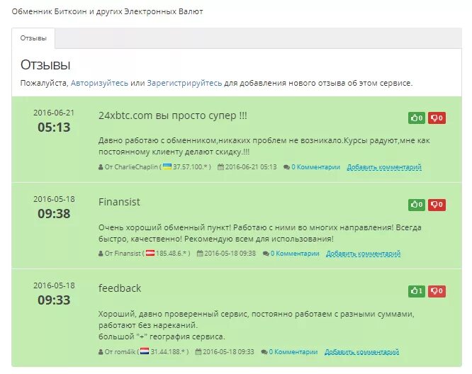This screenshot has height=374, width=472.
Task: Follow the Зарегистрируйтесь link
Action: pos(184,83)
